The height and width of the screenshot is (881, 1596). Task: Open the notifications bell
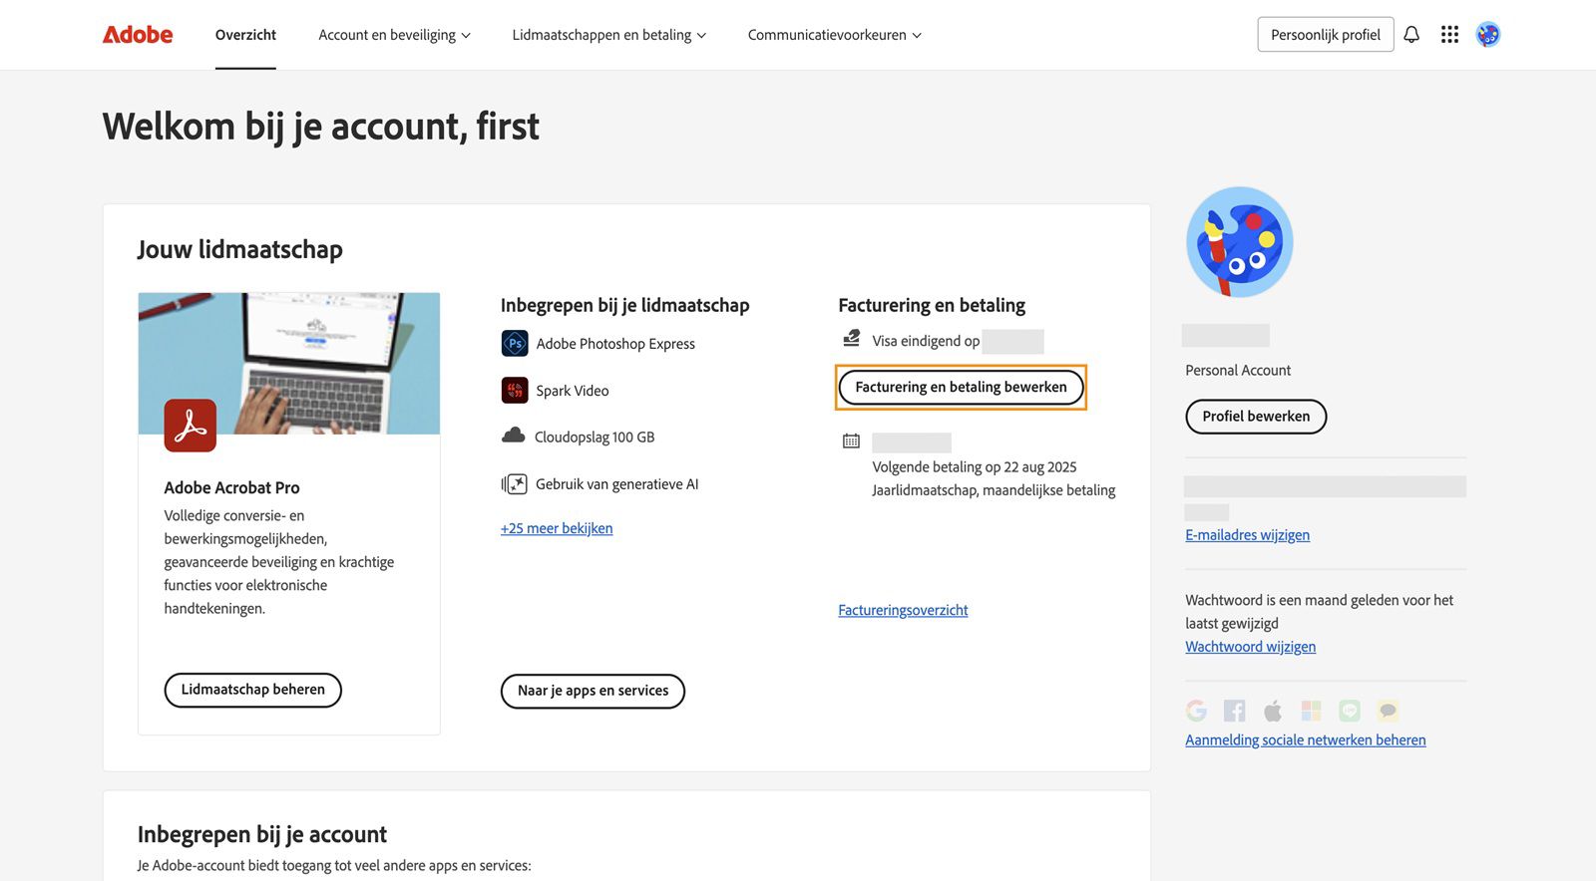point(1411,35)
